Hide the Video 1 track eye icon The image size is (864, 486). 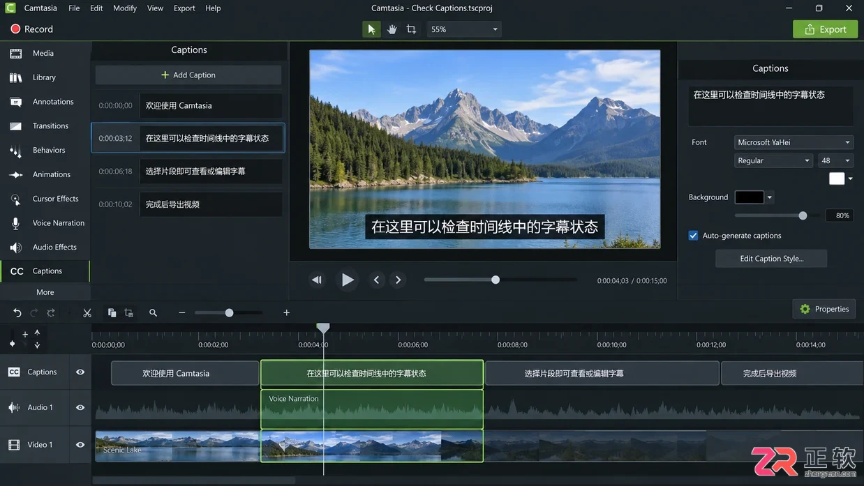(80, 445)
